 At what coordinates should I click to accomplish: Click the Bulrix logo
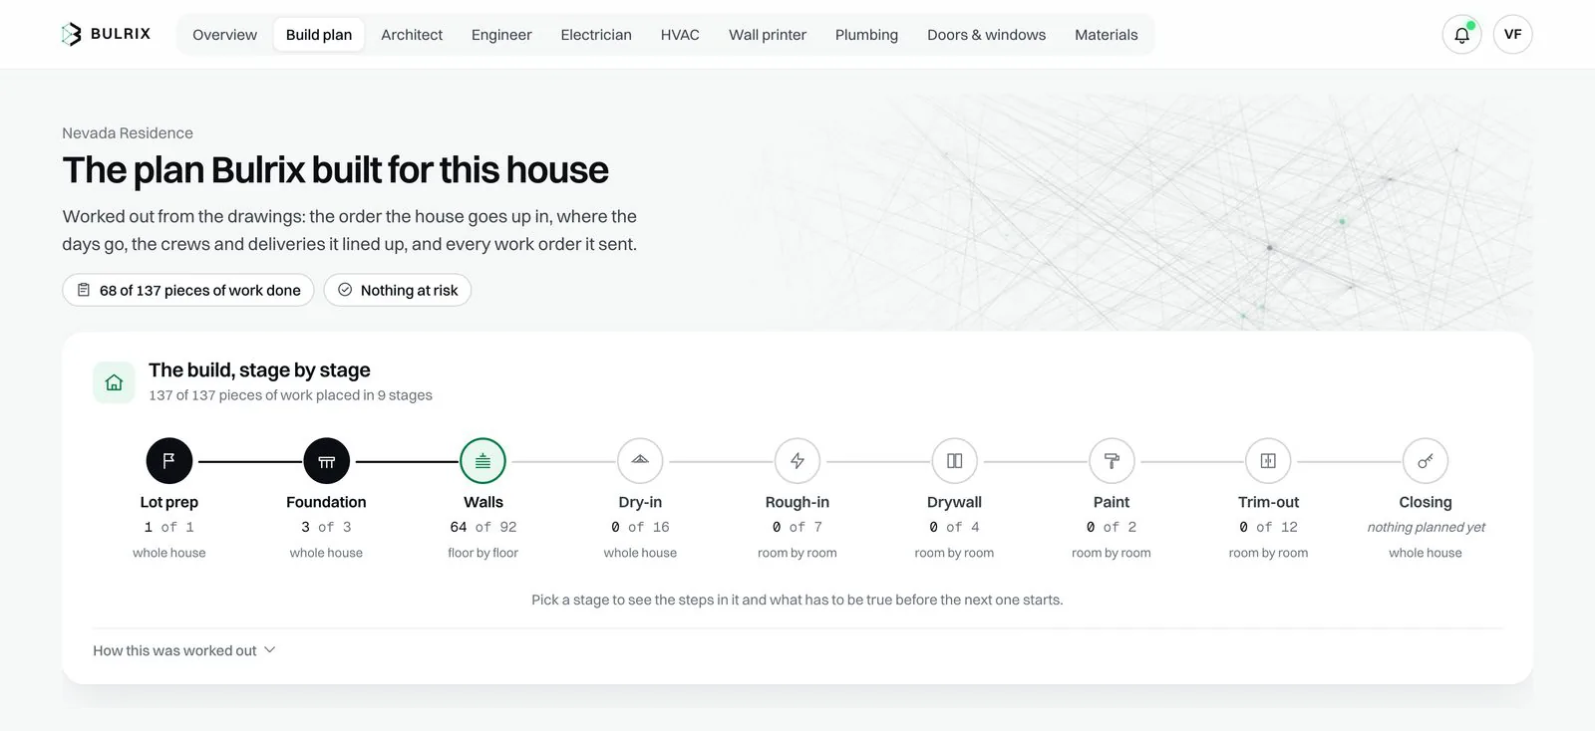(x=106, y=34)
